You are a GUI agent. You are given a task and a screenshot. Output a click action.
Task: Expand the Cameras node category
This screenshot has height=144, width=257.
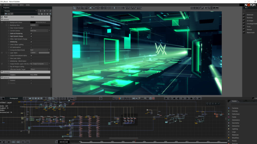(229, 108)
